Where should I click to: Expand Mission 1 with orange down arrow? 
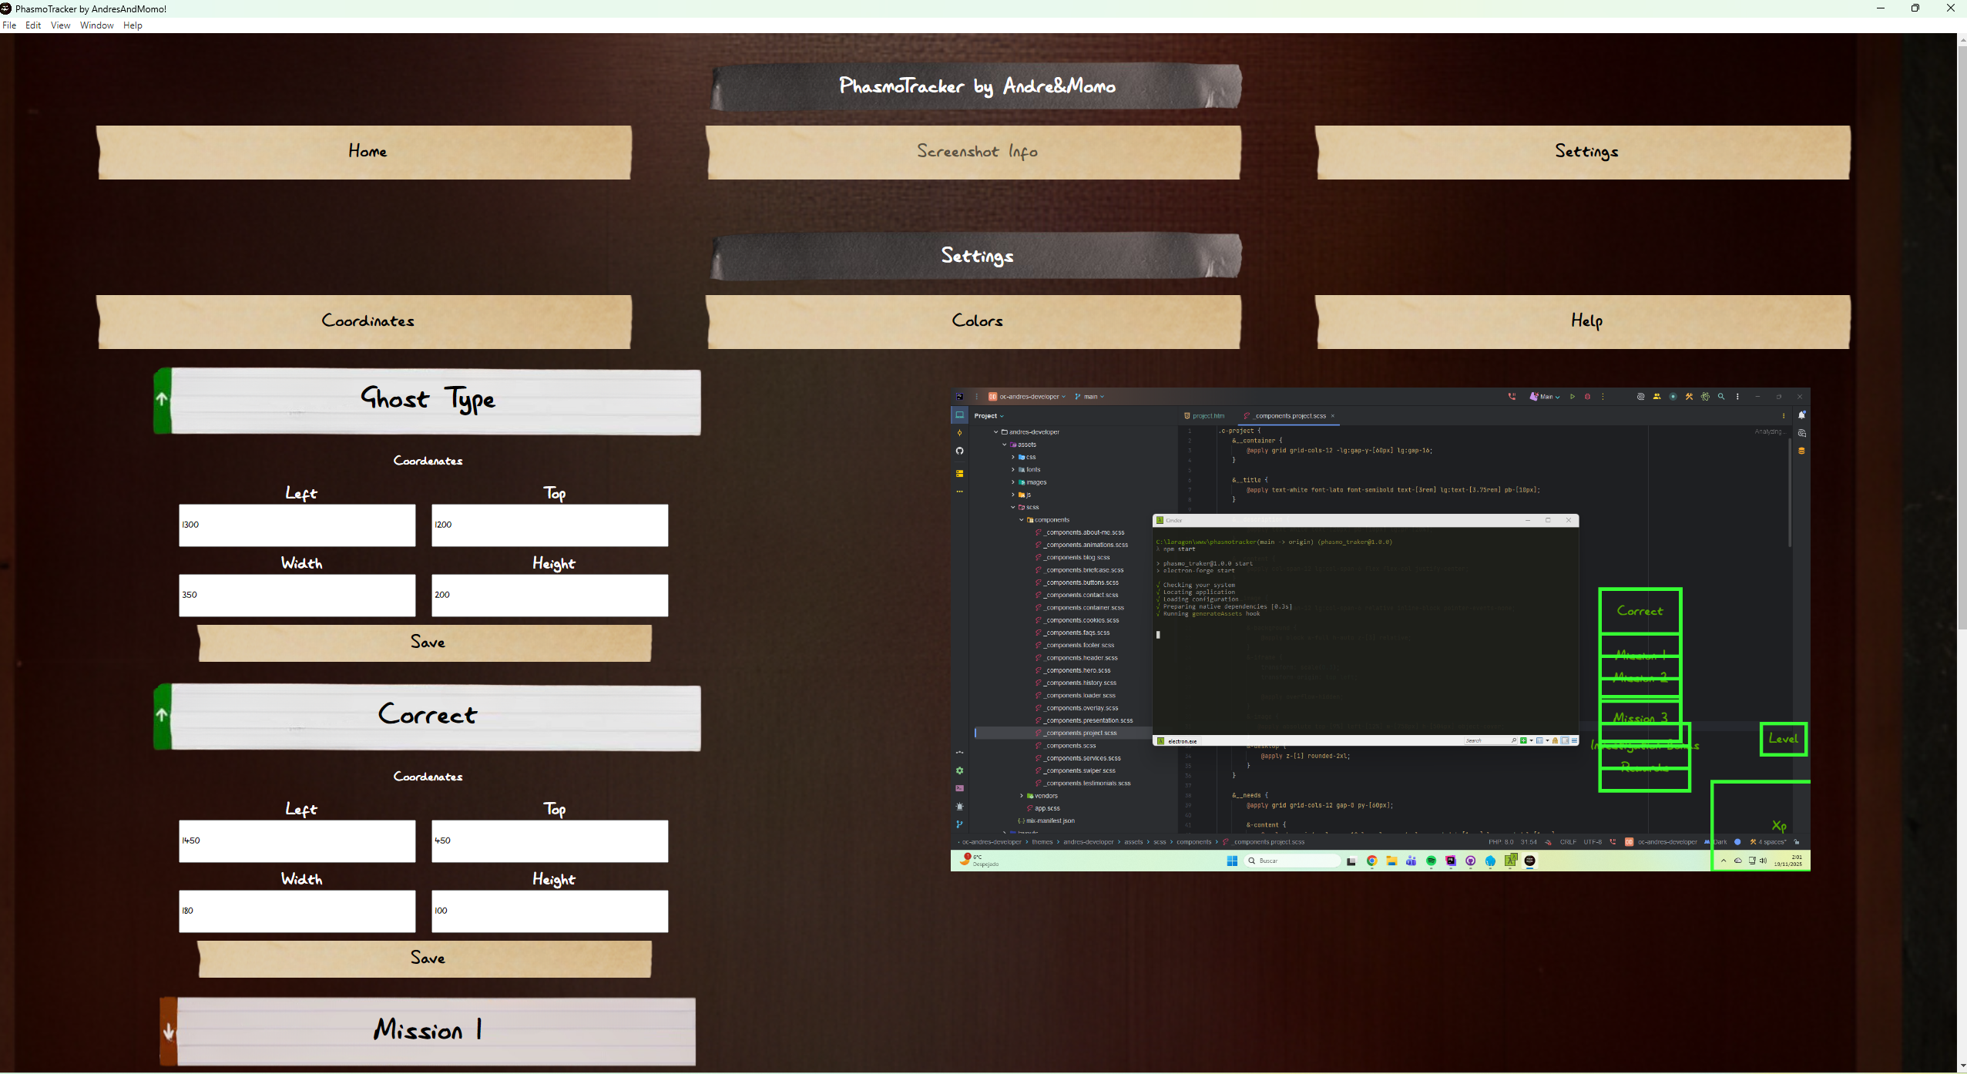(x=168, y=1032)
